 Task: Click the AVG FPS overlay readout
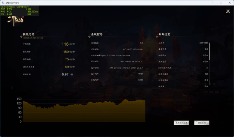pos(16,9)
